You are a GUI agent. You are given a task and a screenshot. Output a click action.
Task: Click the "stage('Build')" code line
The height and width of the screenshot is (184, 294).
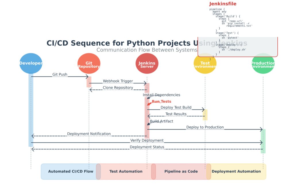(228, 16)
